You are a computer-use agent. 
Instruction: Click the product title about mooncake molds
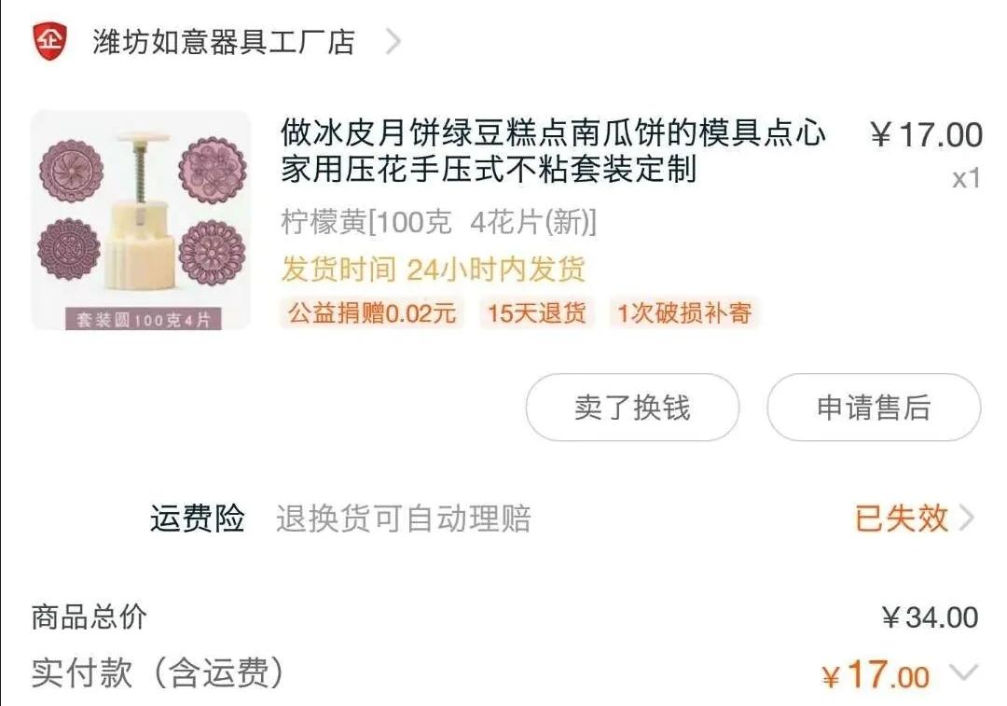click(552, 157)
